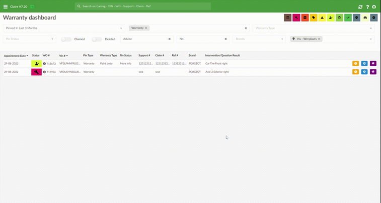Click the brown calendar status filter icon
This screenshot has width=381, height=203.
(x=287, y=18)
